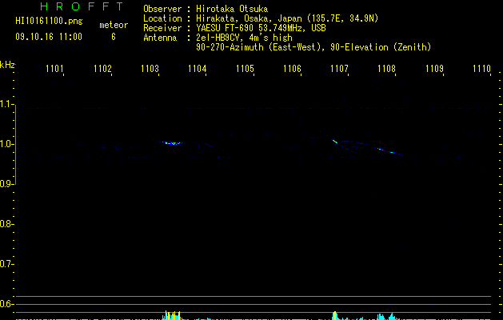
Task: Click the 90-270-Azimuth East-West line
Action: click(x=313, y=47)
